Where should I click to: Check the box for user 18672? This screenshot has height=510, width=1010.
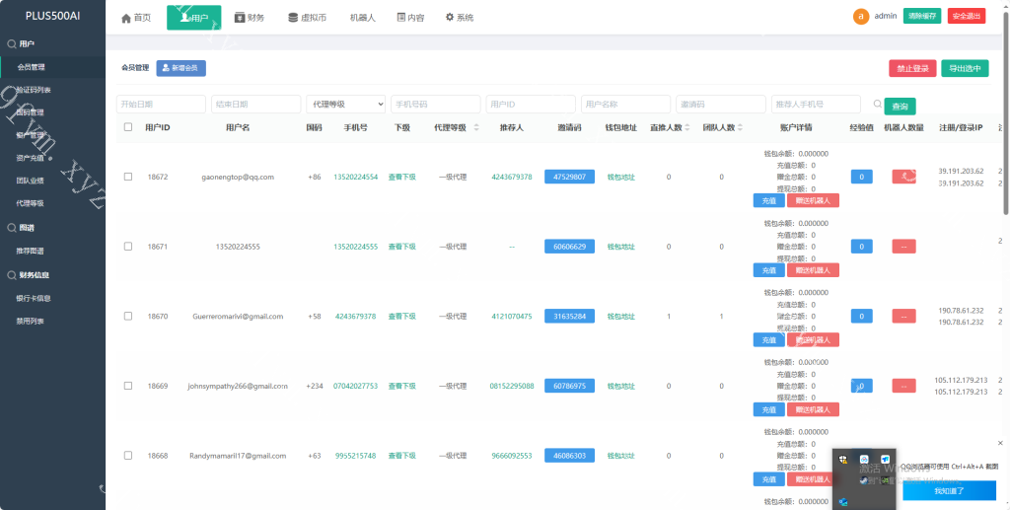pyautogui.click(x=128, y=177)
